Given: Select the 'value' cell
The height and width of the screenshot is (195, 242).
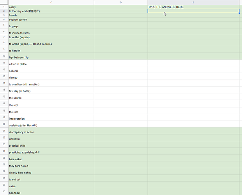Looking at the screenshot, I should (51, 185).
